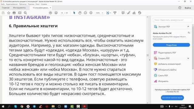Screen dimensions: 194x109
Task: Click the Подробнее button
Action: click(x=171, y=45)
